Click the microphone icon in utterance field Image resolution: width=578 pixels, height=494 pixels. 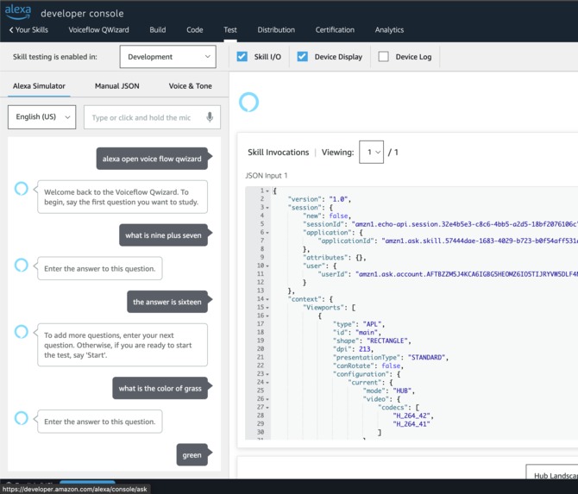[210, 117]
